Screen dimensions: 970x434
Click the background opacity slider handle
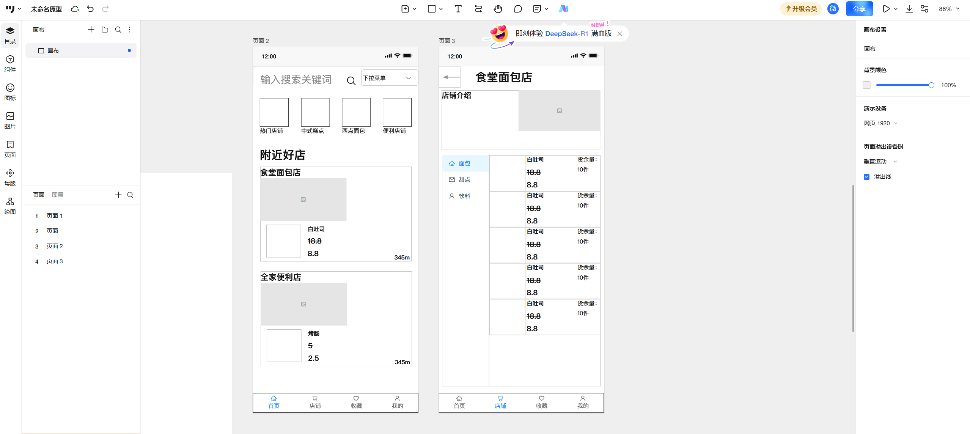[931, 85]
